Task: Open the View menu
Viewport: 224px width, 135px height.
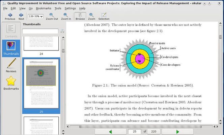Action: [22, 8]
